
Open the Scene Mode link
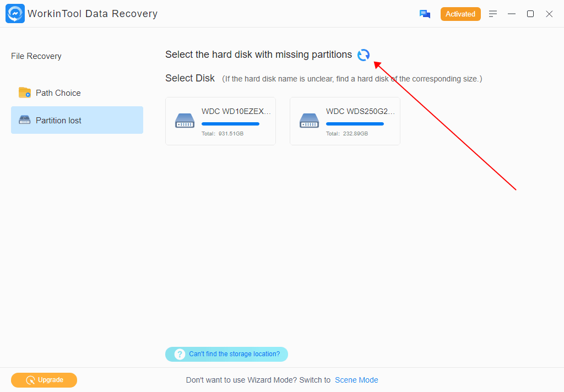pyautogui.click(x=356, y=380)
